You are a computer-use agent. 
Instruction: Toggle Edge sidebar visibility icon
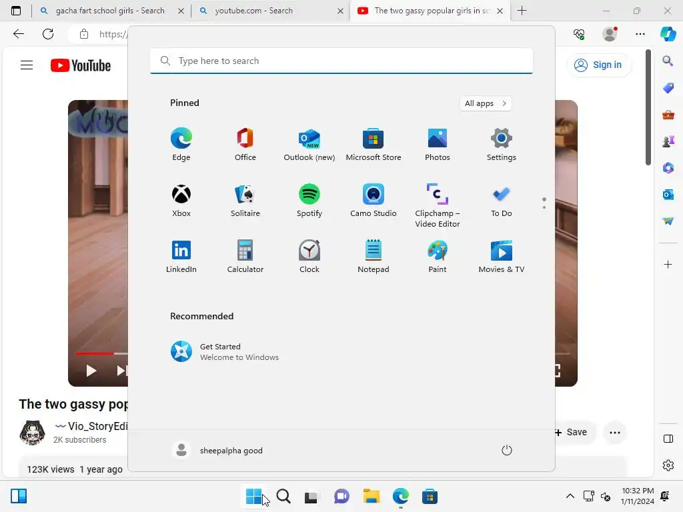point(668,439)
